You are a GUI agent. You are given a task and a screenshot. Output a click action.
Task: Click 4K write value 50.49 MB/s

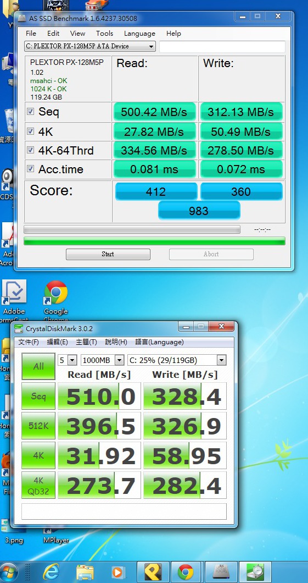point(241,131)
